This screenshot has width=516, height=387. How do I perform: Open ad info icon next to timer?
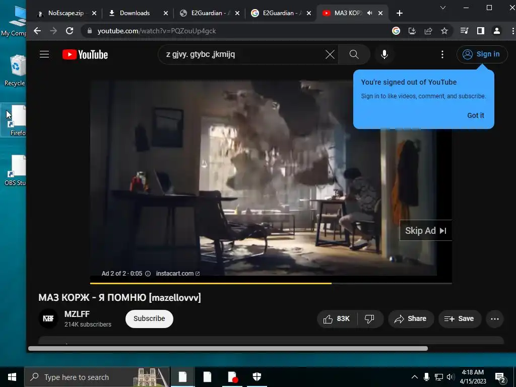(148, 274)
